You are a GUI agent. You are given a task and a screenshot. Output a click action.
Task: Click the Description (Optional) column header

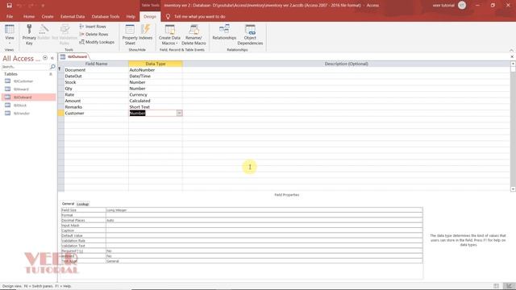(346, 64)
